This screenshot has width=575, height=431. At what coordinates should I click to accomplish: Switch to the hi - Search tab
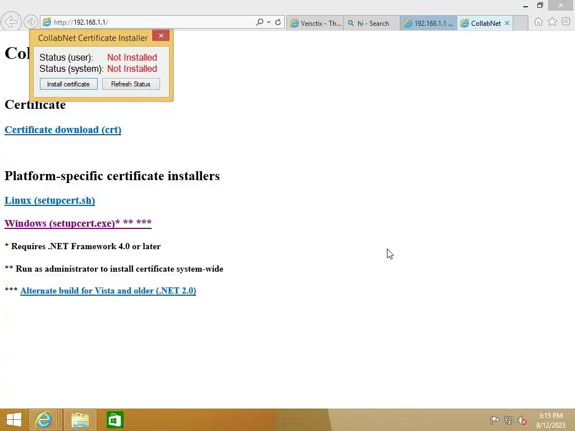372,23
